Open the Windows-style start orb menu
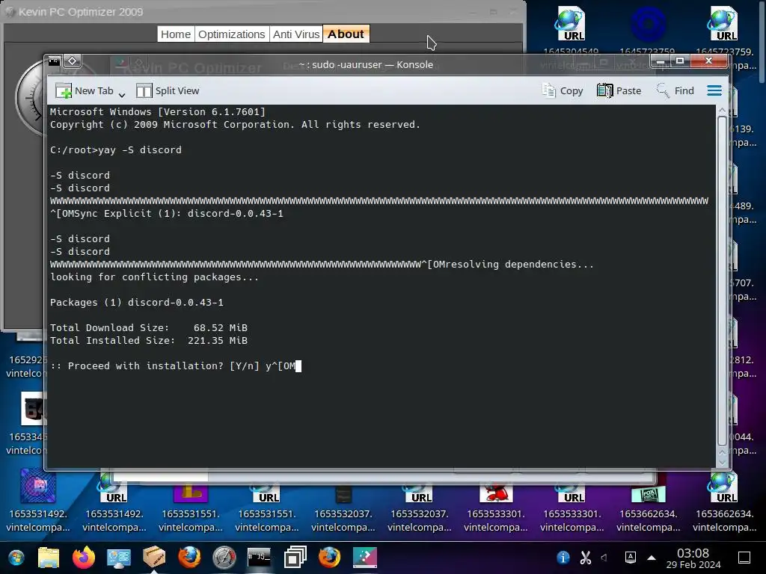This screenshot has height=574, width=766. 16,558
